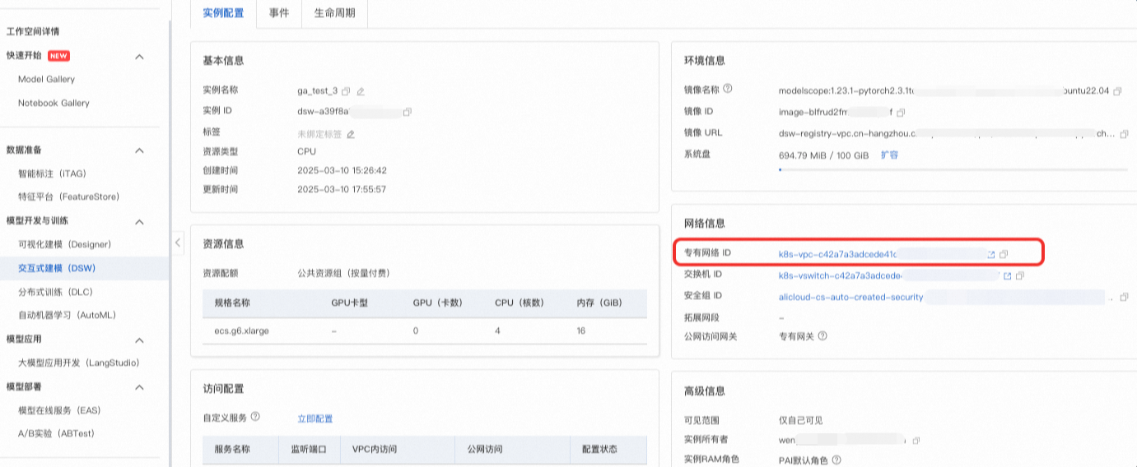Open 交换机 ID external link icon
The height and width of the screenshot is (467, 1137).
[1007, 275]
